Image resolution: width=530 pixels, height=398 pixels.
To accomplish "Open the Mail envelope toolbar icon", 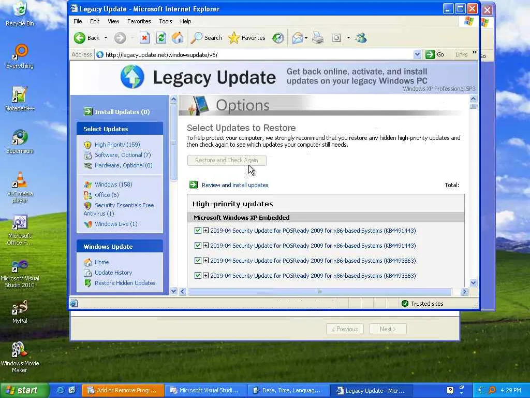I will pos(297,38).
